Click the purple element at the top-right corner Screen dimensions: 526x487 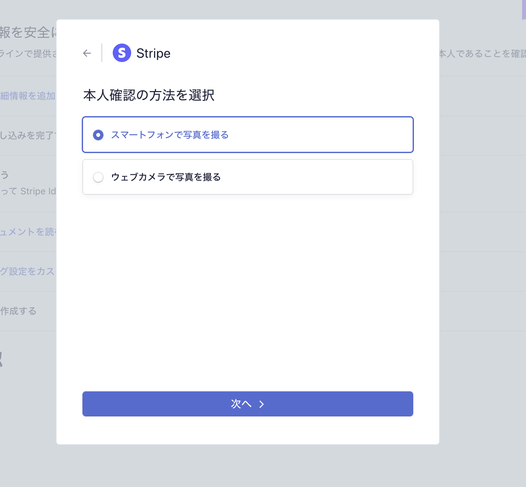(524, 10)
